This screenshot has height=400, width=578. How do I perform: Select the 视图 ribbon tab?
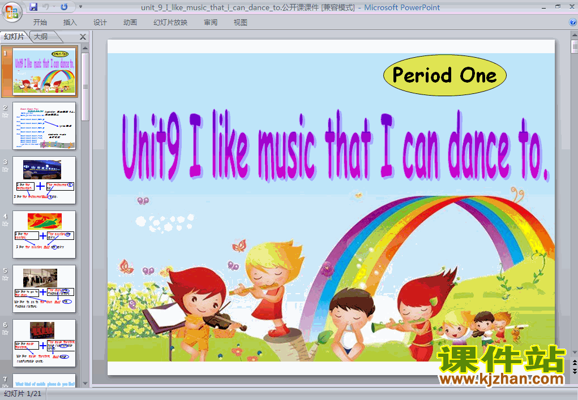click(x=241, y=23)
